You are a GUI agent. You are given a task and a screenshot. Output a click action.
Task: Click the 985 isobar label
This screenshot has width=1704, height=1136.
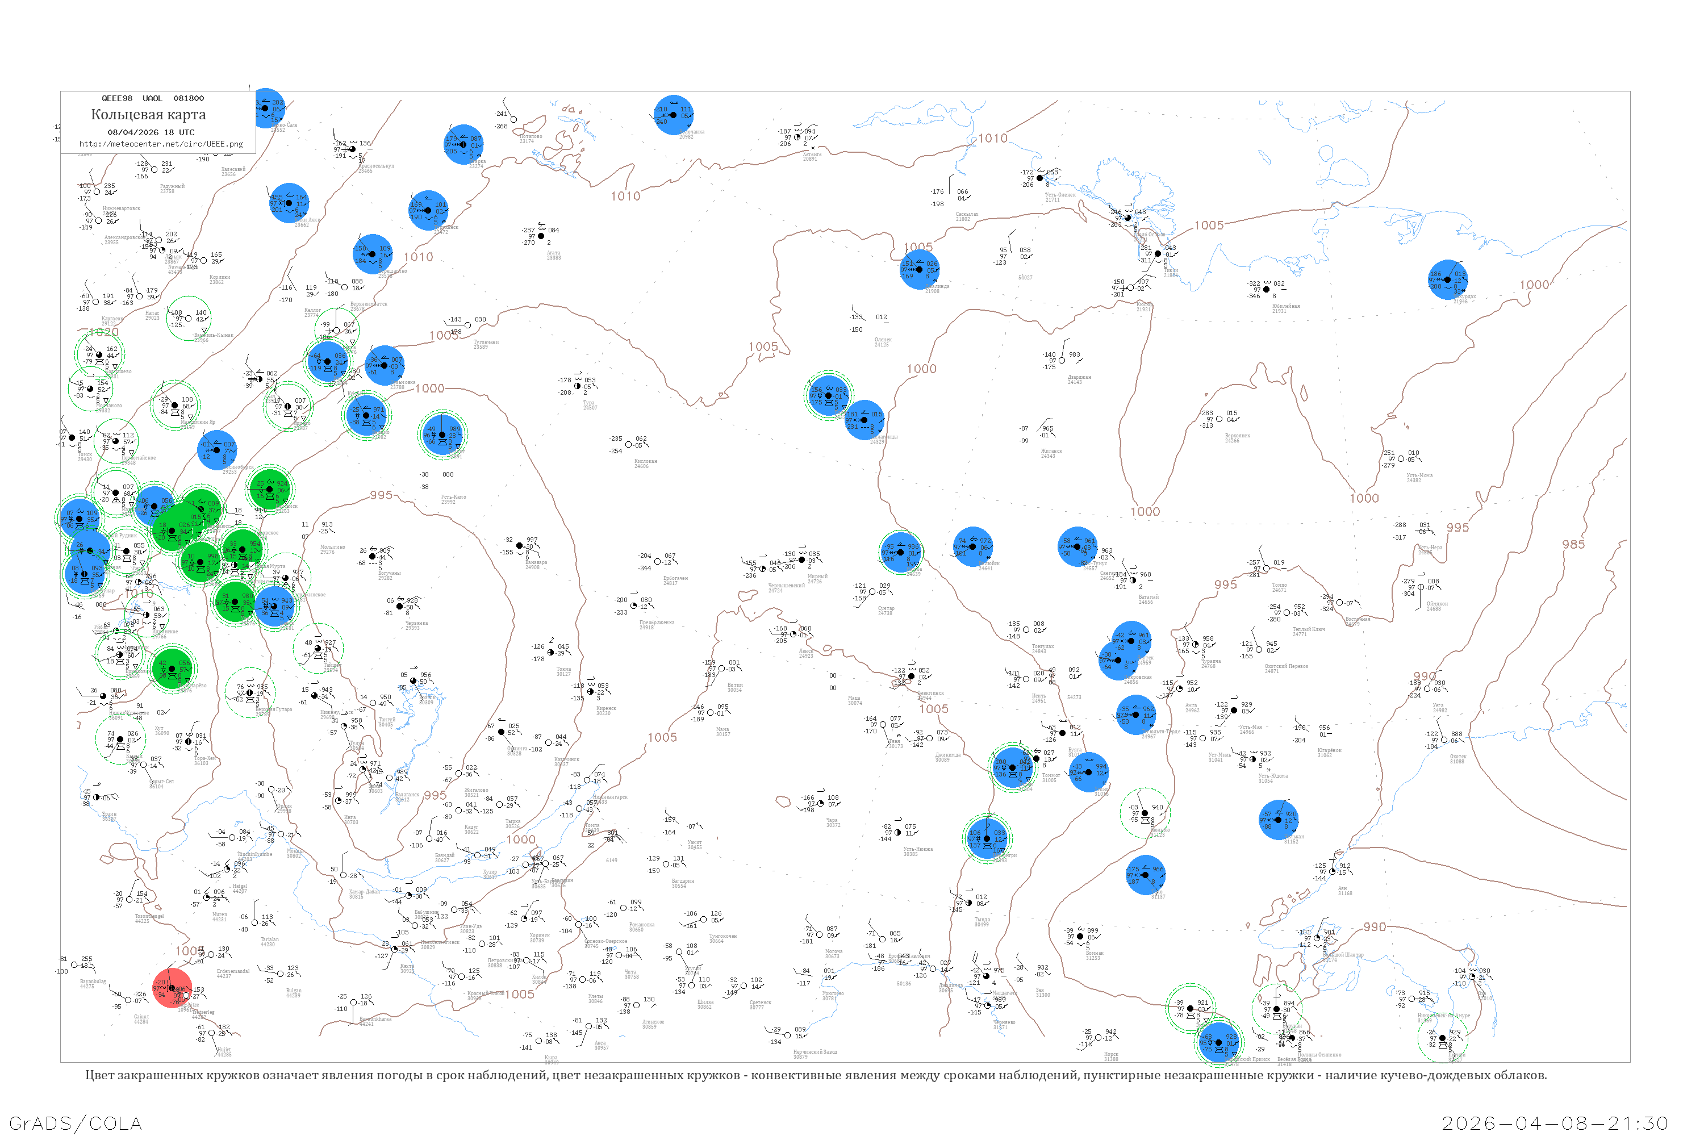pyautogui.click(x=1573, y=544)
